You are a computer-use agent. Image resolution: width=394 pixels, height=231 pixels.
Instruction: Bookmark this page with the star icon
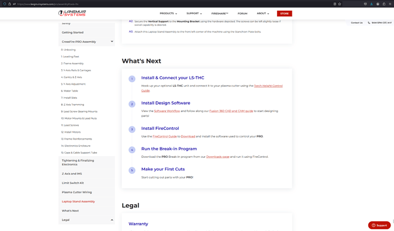pyautogui.click(x=339, y=4)
